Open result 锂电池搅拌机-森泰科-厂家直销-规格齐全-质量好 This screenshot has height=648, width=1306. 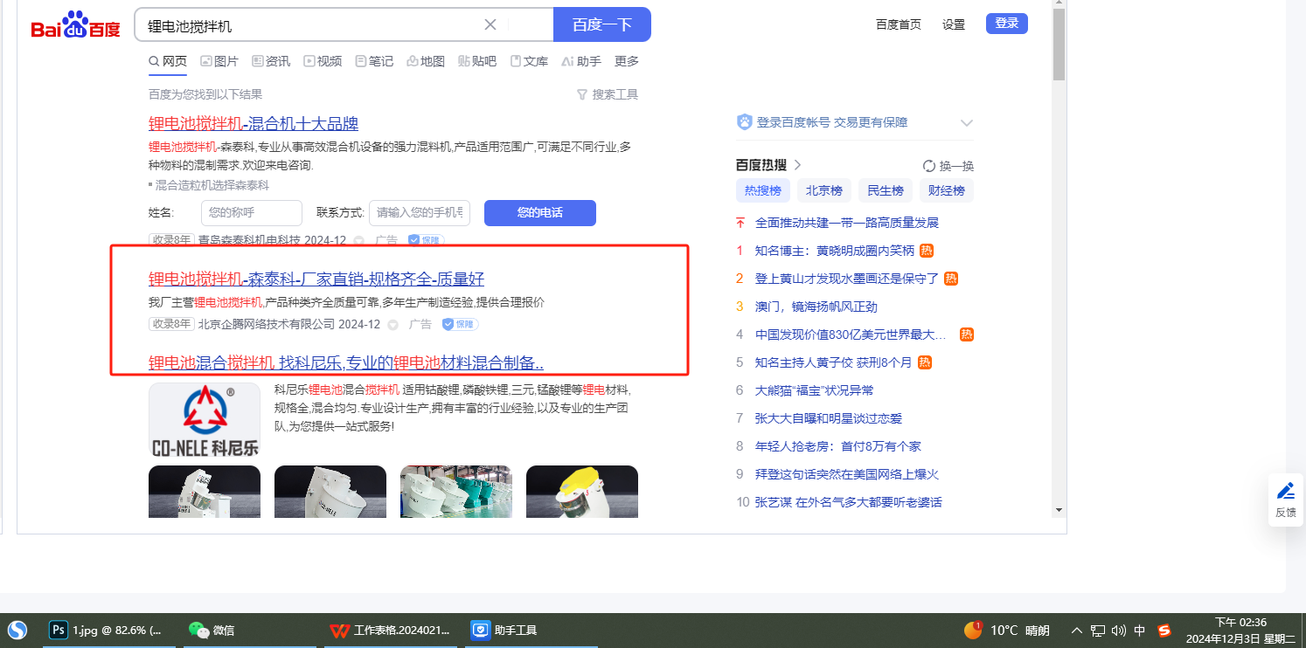316,279
